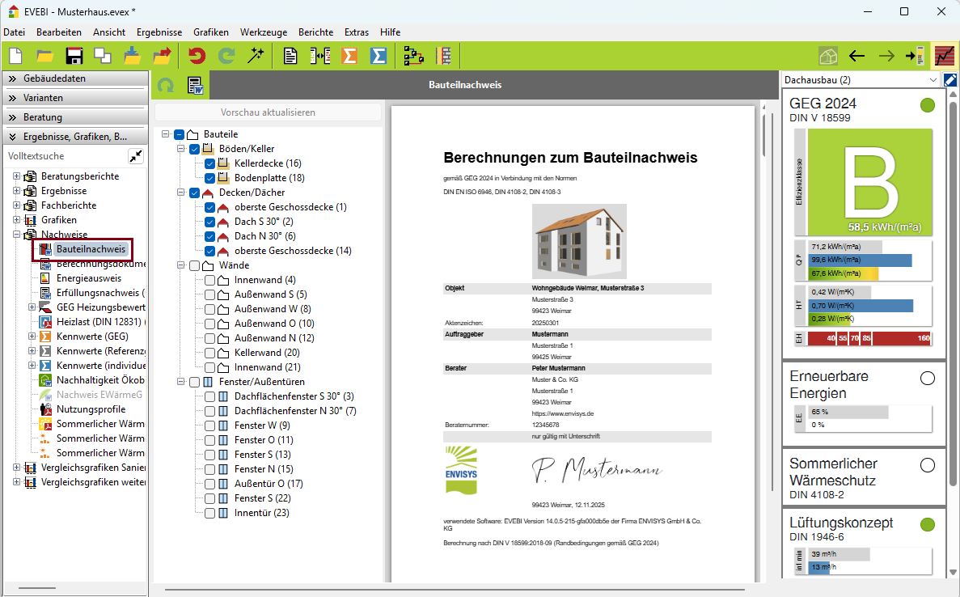This screenshot has width=960, height=597.
Task: Check the Fenster W (9) component
Action: pyautogui.click(x=209, y=424)
